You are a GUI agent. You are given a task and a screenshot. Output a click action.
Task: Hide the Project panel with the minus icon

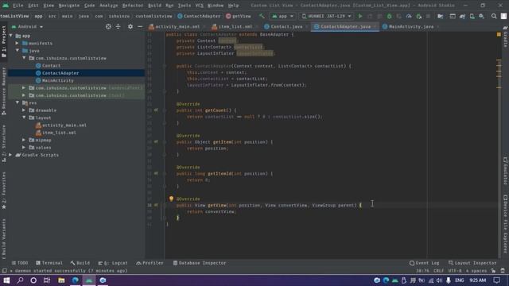point(140,26)
